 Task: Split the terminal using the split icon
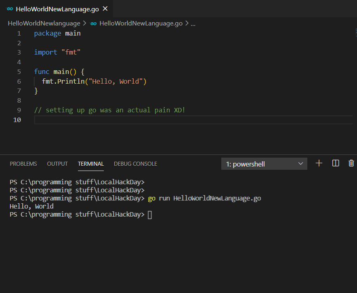[x=335, y=163]
